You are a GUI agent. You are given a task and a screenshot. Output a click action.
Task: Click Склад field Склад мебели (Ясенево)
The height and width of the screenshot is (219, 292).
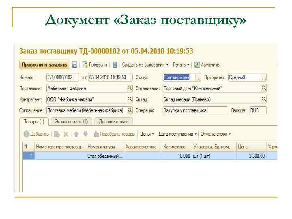(x=212, y=99)
